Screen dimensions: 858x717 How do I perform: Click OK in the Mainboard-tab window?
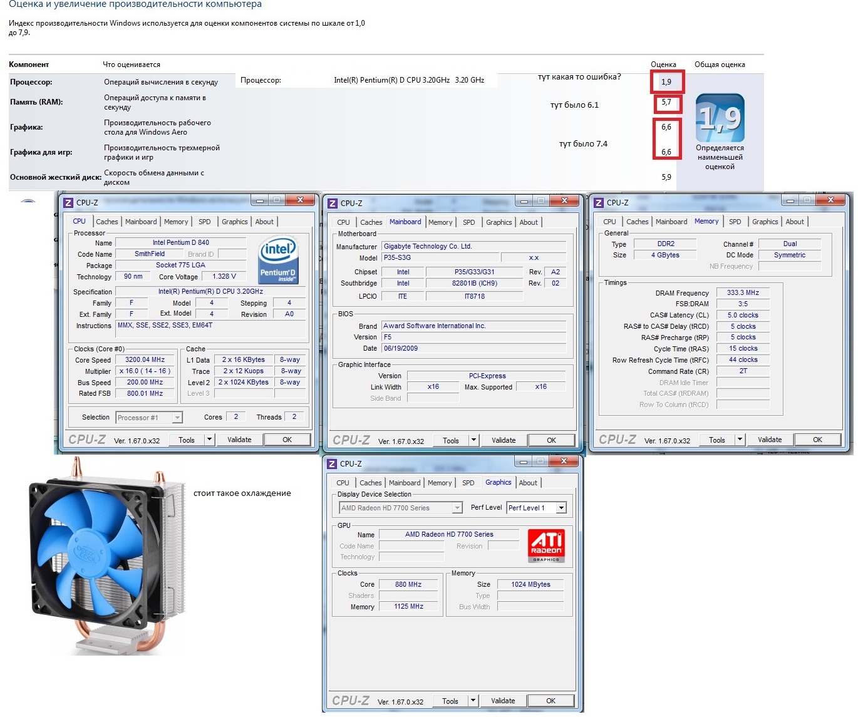[x=552, y=441]
